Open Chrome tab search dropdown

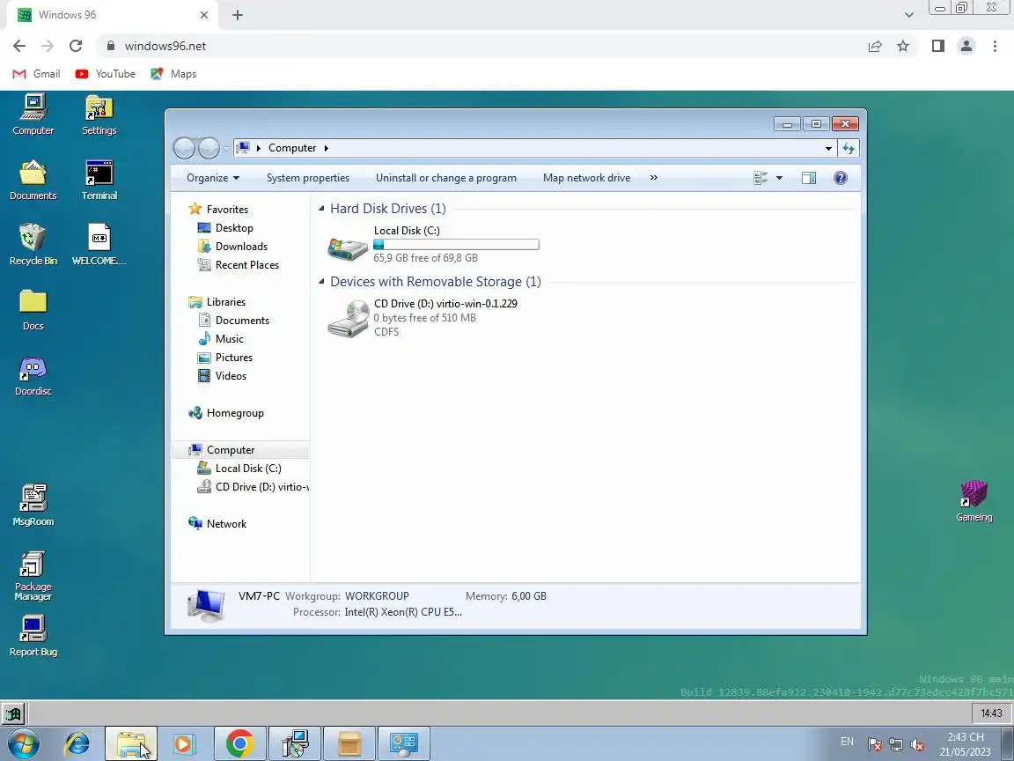(x=908, y=15)
